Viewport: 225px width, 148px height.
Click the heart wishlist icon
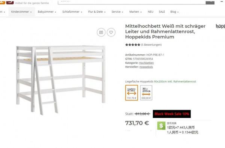pyautogui.click(x=111, y=32)
